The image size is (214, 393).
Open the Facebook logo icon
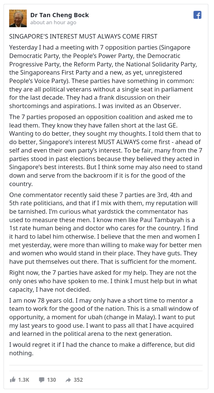(197, 15)
